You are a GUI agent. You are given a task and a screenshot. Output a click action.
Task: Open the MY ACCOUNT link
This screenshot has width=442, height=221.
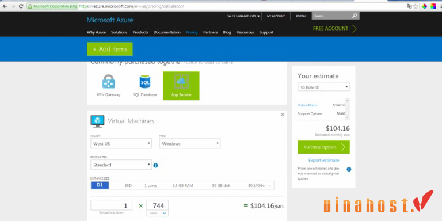point(276,16)
